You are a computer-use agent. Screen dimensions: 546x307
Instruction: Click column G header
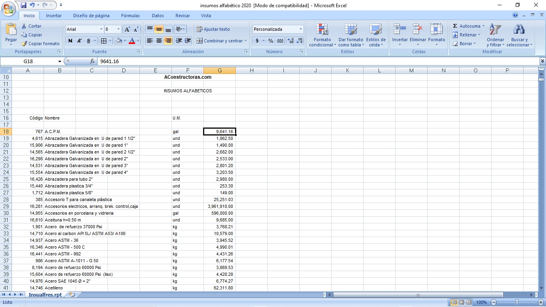220,70
